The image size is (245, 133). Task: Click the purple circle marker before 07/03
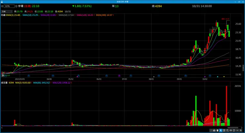click(119, 76)
